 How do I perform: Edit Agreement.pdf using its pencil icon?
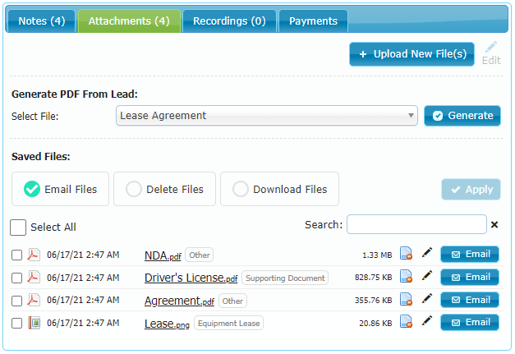427,298
